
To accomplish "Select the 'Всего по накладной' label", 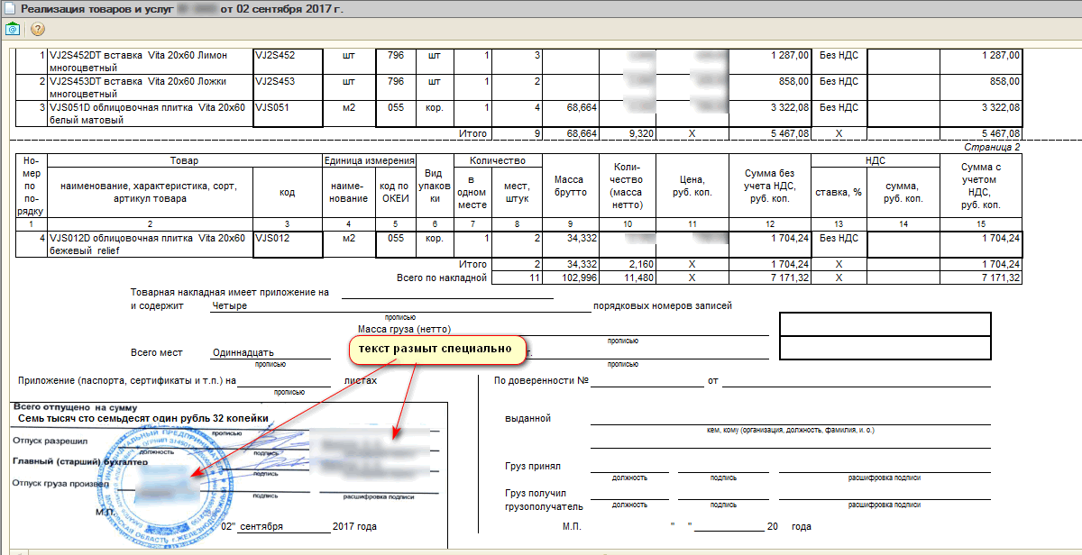I will pos(441,277).
